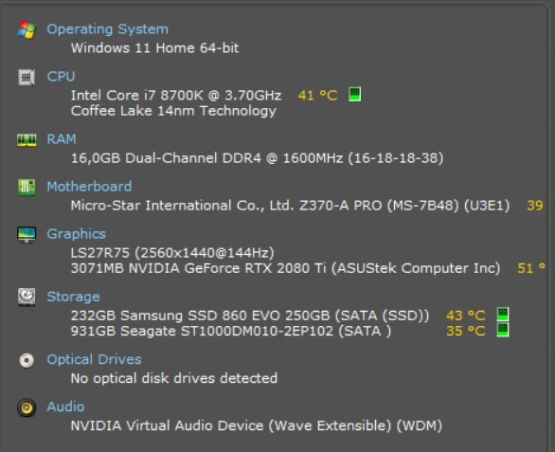
Task: Click the green CPU temperature indicator
Action: [354, 95]
